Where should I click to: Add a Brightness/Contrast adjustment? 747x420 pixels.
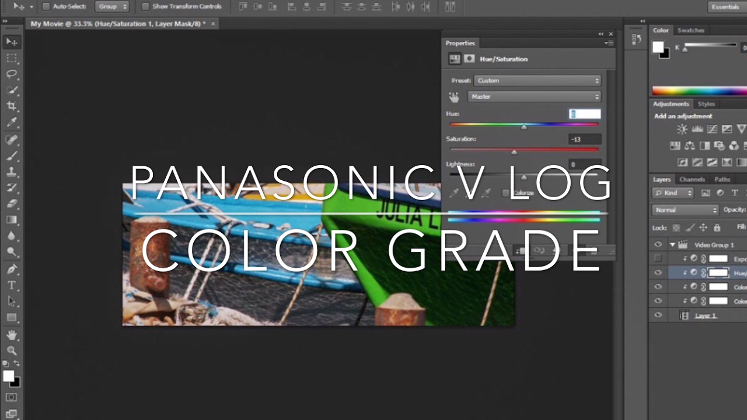click(682, 129)
